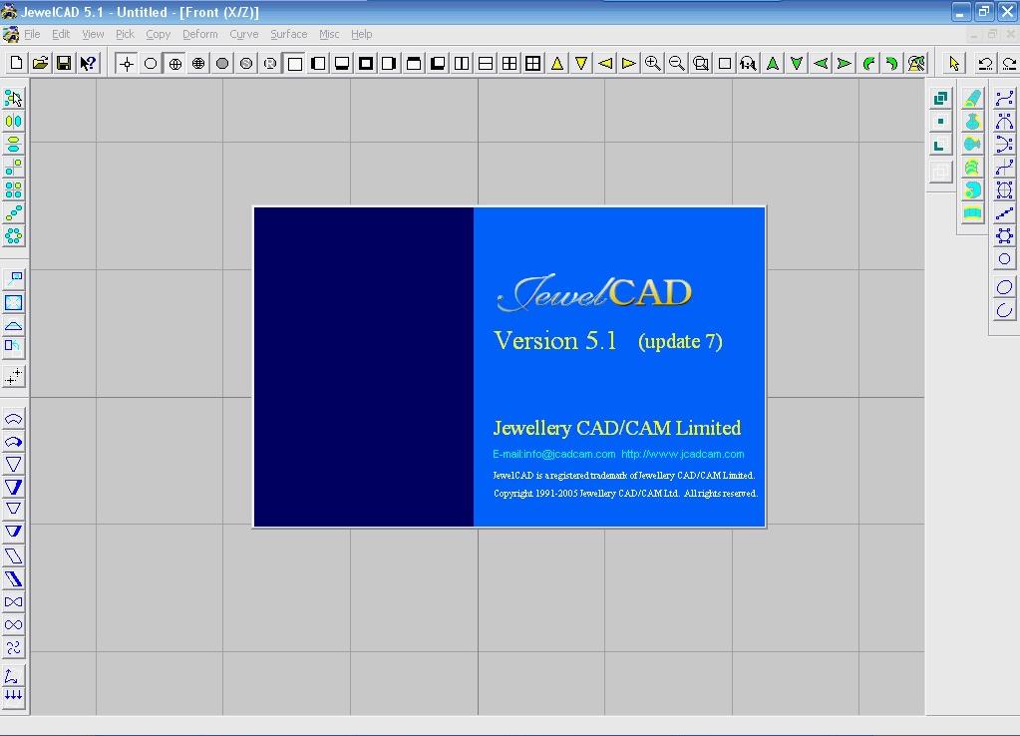Click the two vertical panes layout icon

tap(462, 63)
